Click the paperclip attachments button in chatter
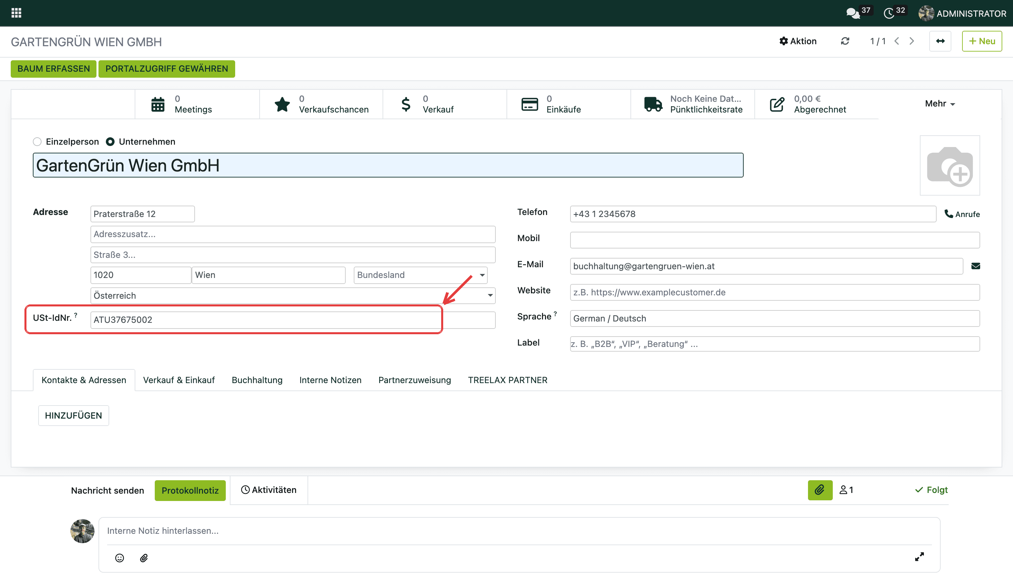This screenshot has height=576, width=1013. [x=820, y=490]
